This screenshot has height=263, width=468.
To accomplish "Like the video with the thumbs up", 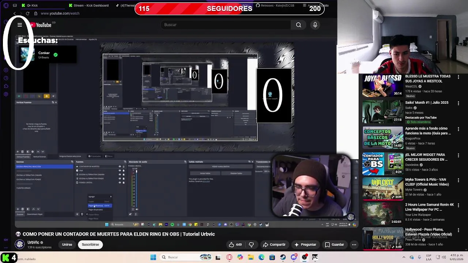I will point(235,245).
